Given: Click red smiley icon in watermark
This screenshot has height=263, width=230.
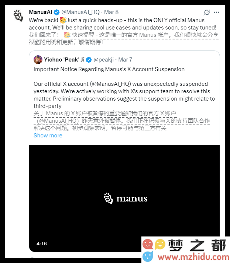Looking at the screenshot, I should coord(148,244).
